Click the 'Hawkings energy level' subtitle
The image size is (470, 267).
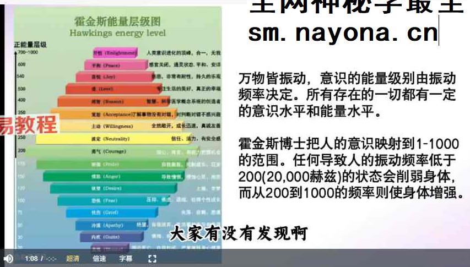pos(117,32)
